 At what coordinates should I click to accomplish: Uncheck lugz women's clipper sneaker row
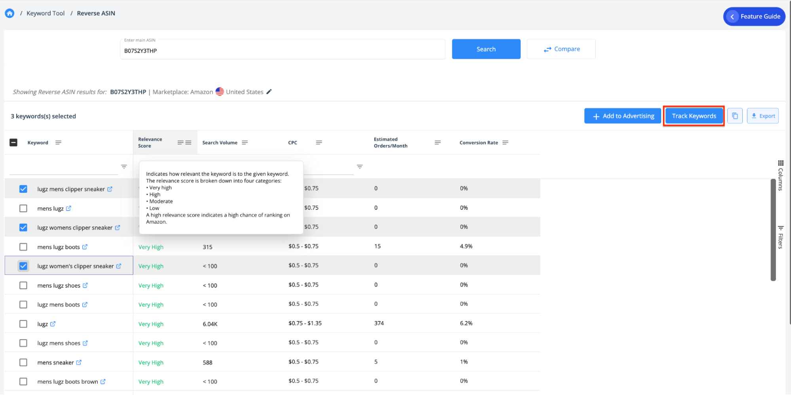tap(23, 266)
